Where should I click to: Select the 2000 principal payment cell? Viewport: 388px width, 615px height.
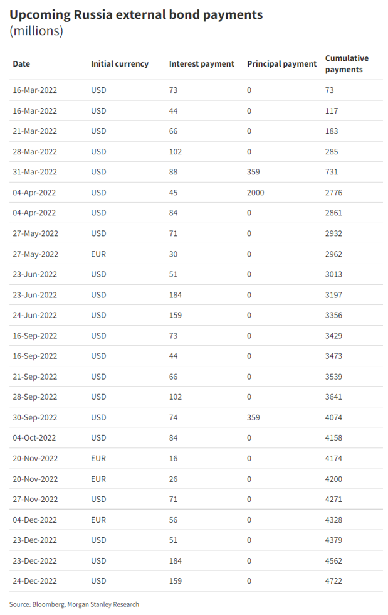pyautogui.click(x=256, y=193)
